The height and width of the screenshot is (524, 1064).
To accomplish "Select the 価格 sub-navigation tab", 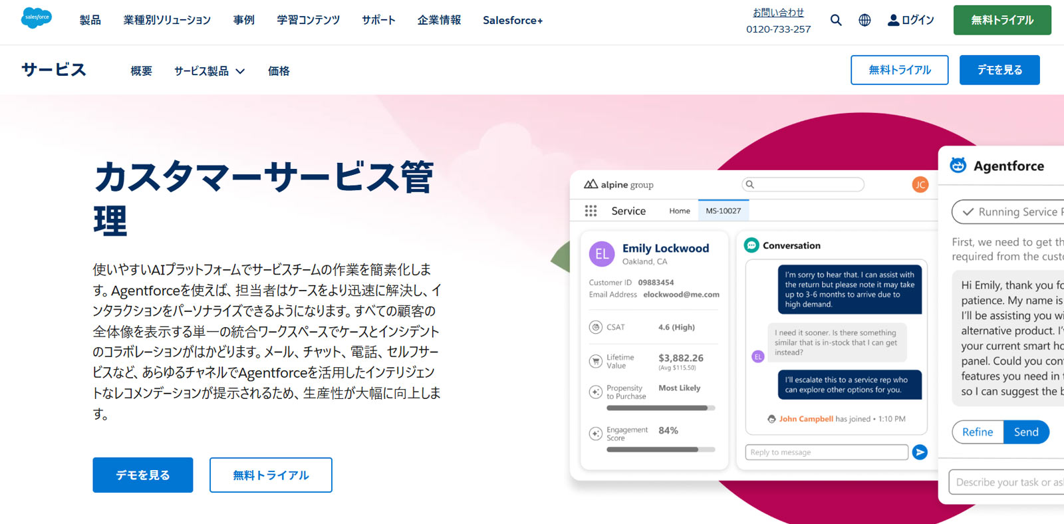I will (279, 71).
